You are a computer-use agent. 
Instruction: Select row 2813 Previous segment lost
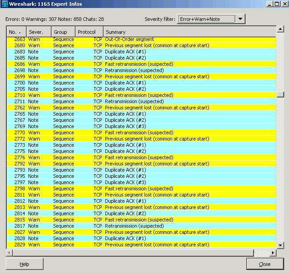141,207
